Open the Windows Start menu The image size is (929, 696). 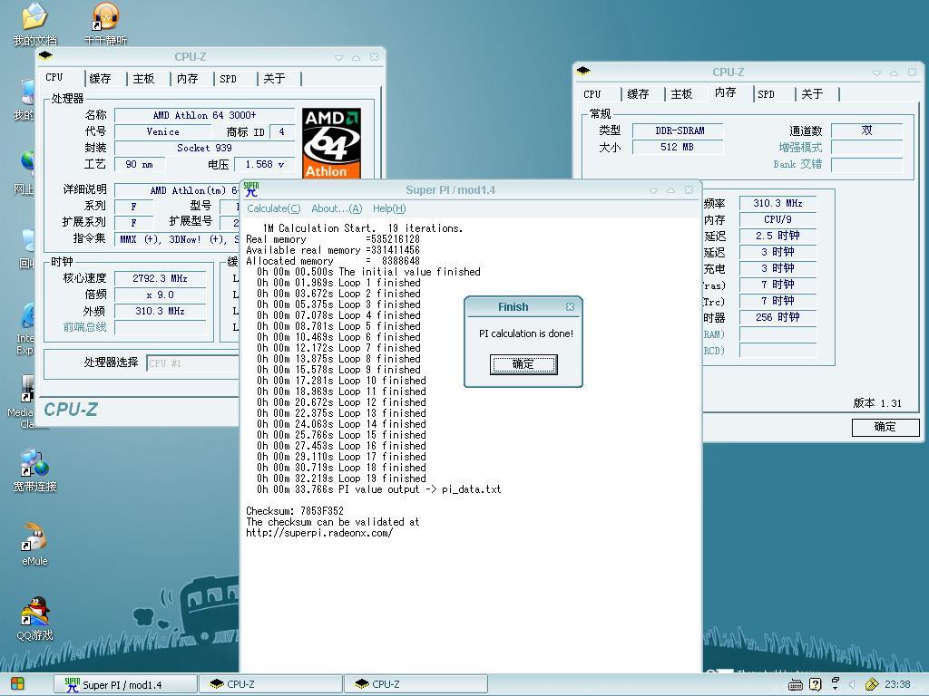tap(16, 684)
